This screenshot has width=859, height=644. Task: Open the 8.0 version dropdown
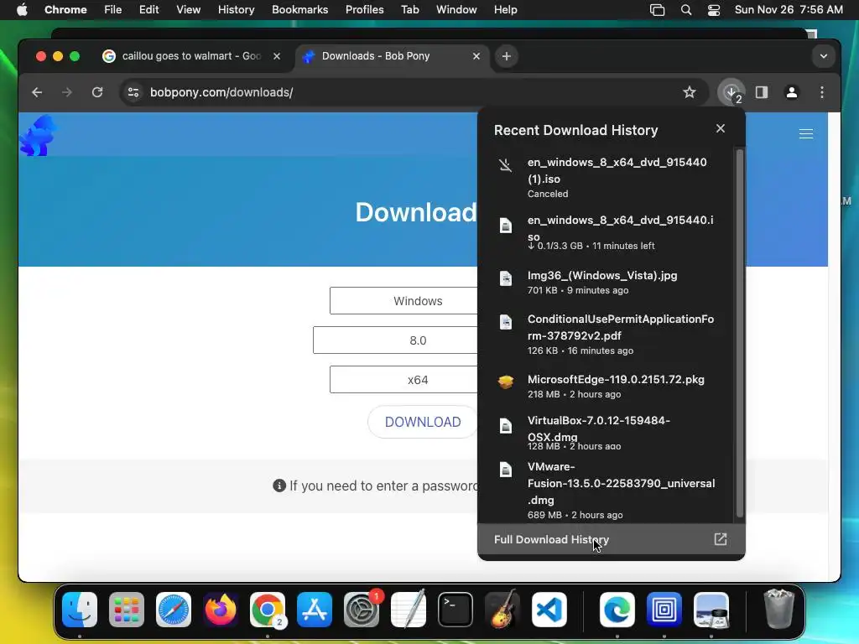coord(396,340)
